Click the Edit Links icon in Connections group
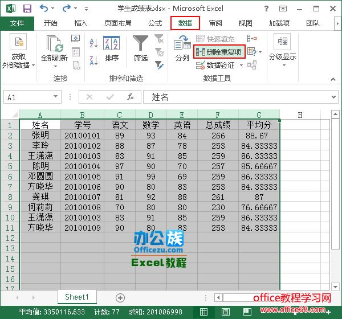The height and width of the screenshot is (319, 342). click(x=76, y=65)
